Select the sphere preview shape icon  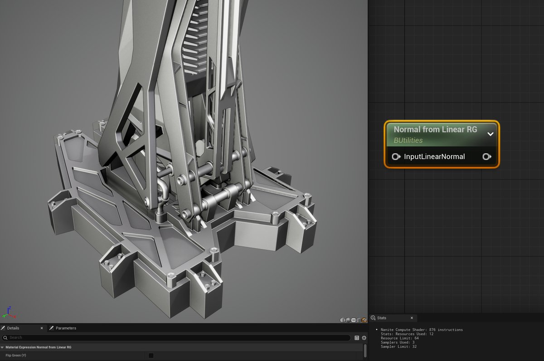[348, 320]
